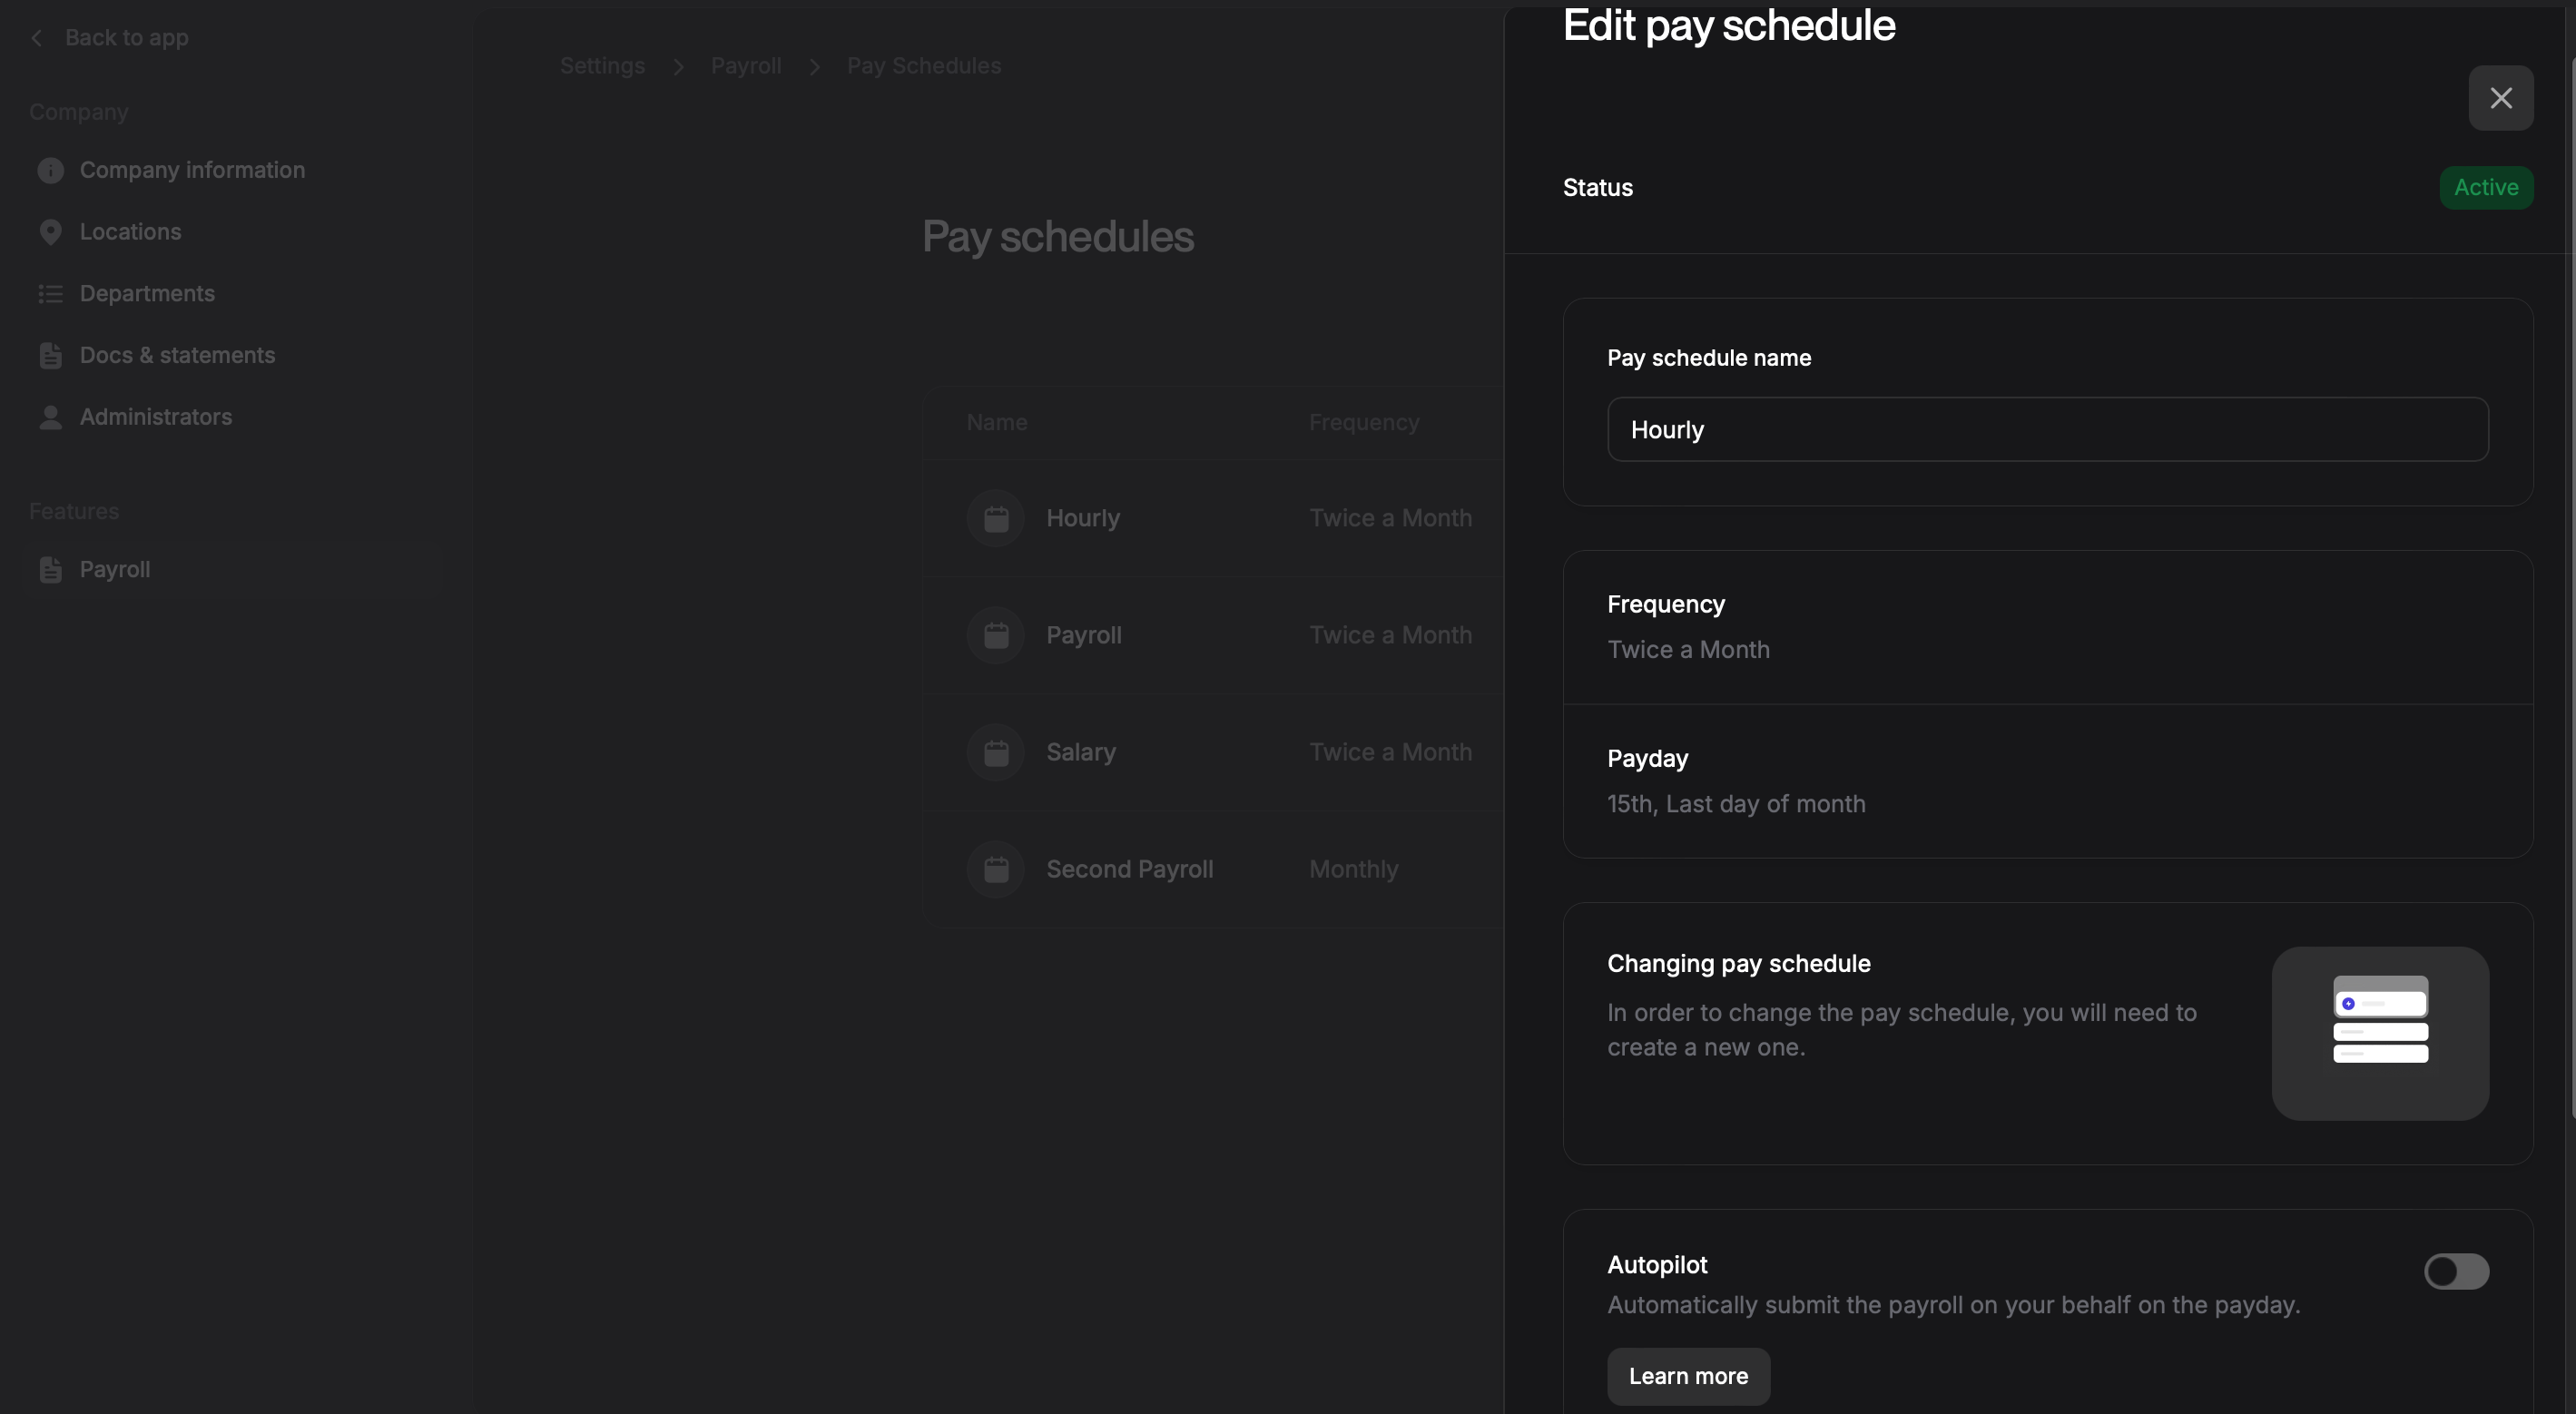Click breadcrumb chevron after Settings
Screen dimensions: 2576x1414
[x=678, y=67]
